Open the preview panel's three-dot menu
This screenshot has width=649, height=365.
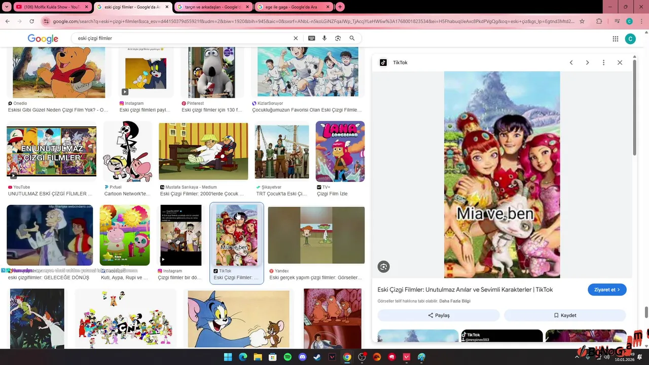click(603, 62)
